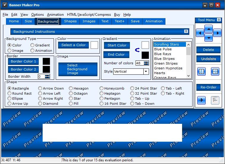Click the move left arrow in Tool Menu
Screen dimensions: 225x164
(x=200, y=33)
